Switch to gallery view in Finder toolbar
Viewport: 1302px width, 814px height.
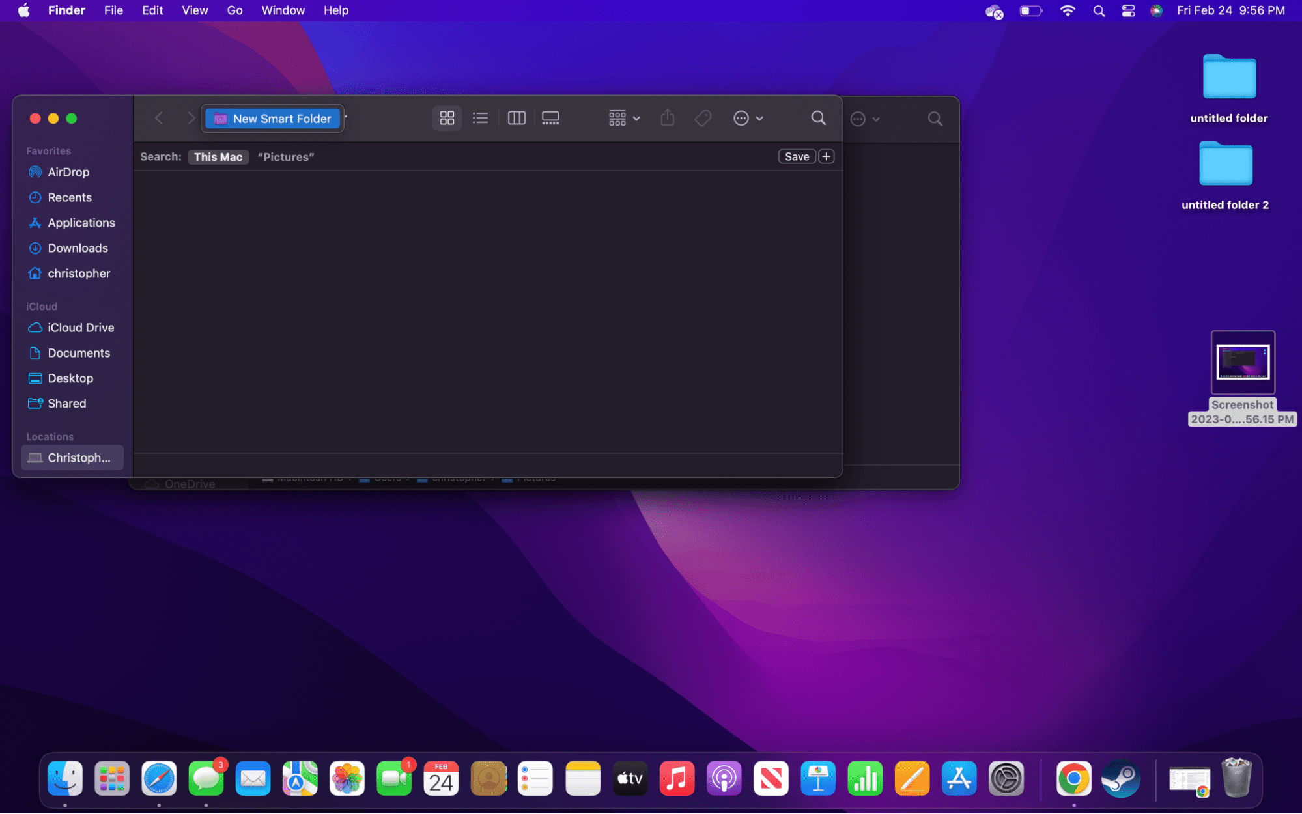550,118
